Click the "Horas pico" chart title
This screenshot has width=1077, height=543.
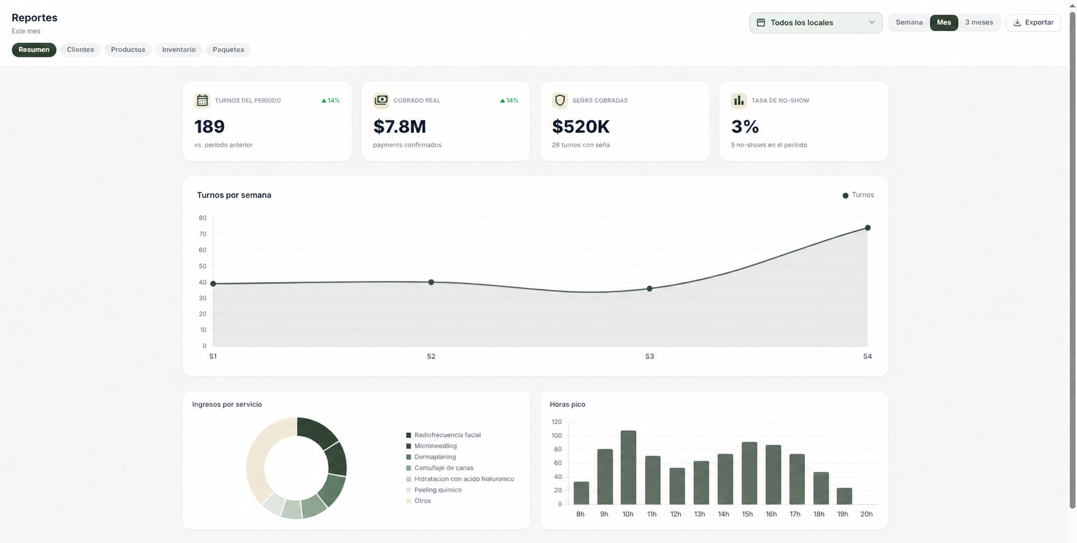(x=567, y=405)
